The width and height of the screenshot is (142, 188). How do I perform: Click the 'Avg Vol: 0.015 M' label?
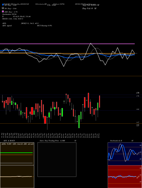[x=91, y=5]
